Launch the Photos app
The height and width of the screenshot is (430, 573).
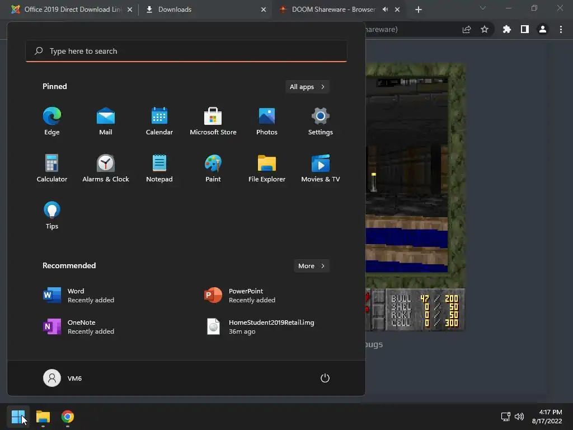[x=267, y=121]
